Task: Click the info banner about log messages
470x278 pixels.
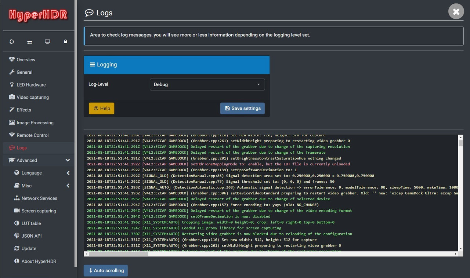Action: click(x=274, y=35)
